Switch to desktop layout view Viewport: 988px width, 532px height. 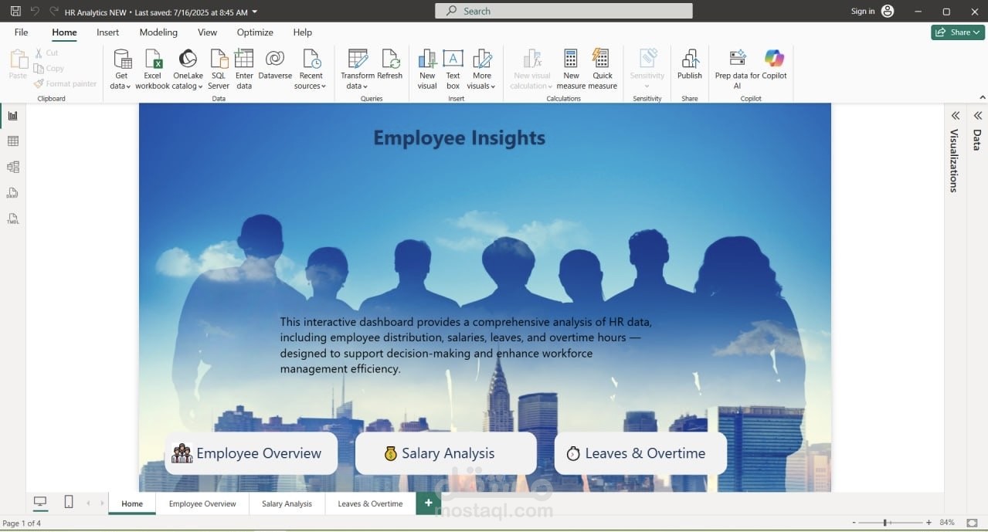click(x=40, y=503)
